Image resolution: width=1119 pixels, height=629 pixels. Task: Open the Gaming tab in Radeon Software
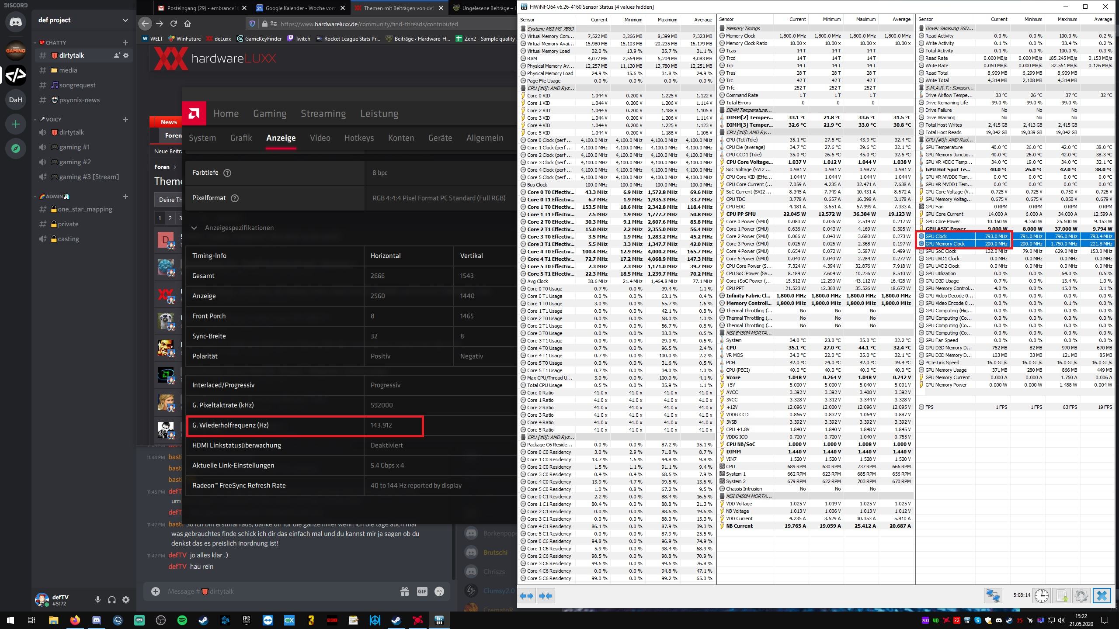(270, 114)
